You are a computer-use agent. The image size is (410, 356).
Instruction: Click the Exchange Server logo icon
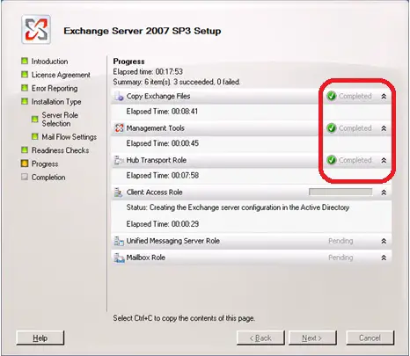point(36,30)
